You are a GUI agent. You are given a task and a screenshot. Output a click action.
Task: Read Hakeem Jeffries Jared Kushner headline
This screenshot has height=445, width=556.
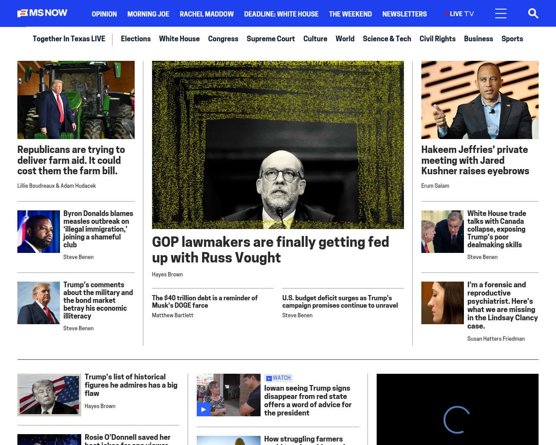point(475,160)
